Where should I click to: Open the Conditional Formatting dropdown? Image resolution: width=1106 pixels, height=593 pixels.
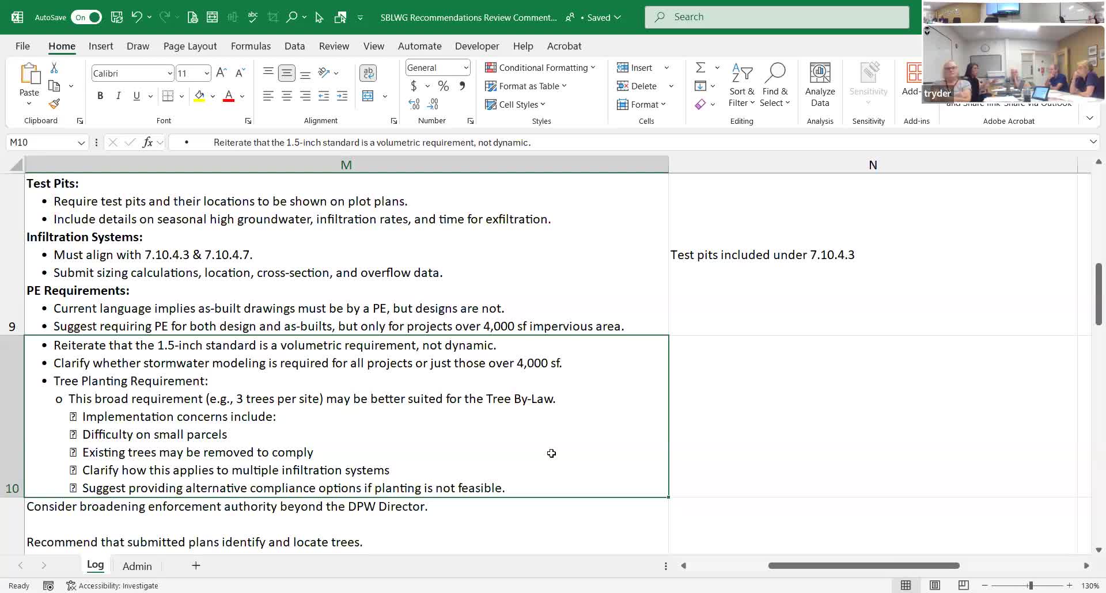coord(540,68)
